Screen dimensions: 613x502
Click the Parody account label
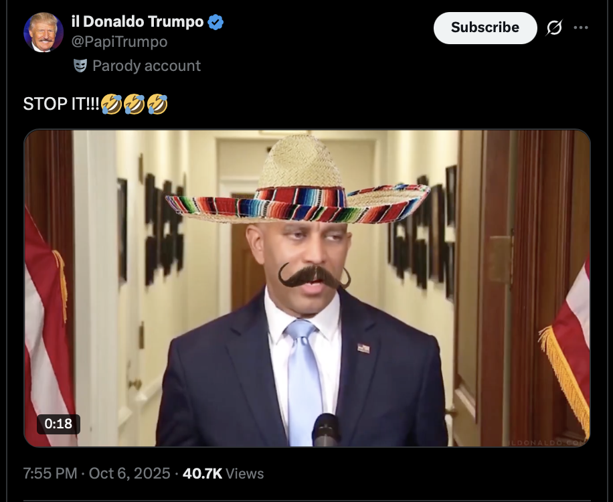pyautogui.click(x=147, y=66)
